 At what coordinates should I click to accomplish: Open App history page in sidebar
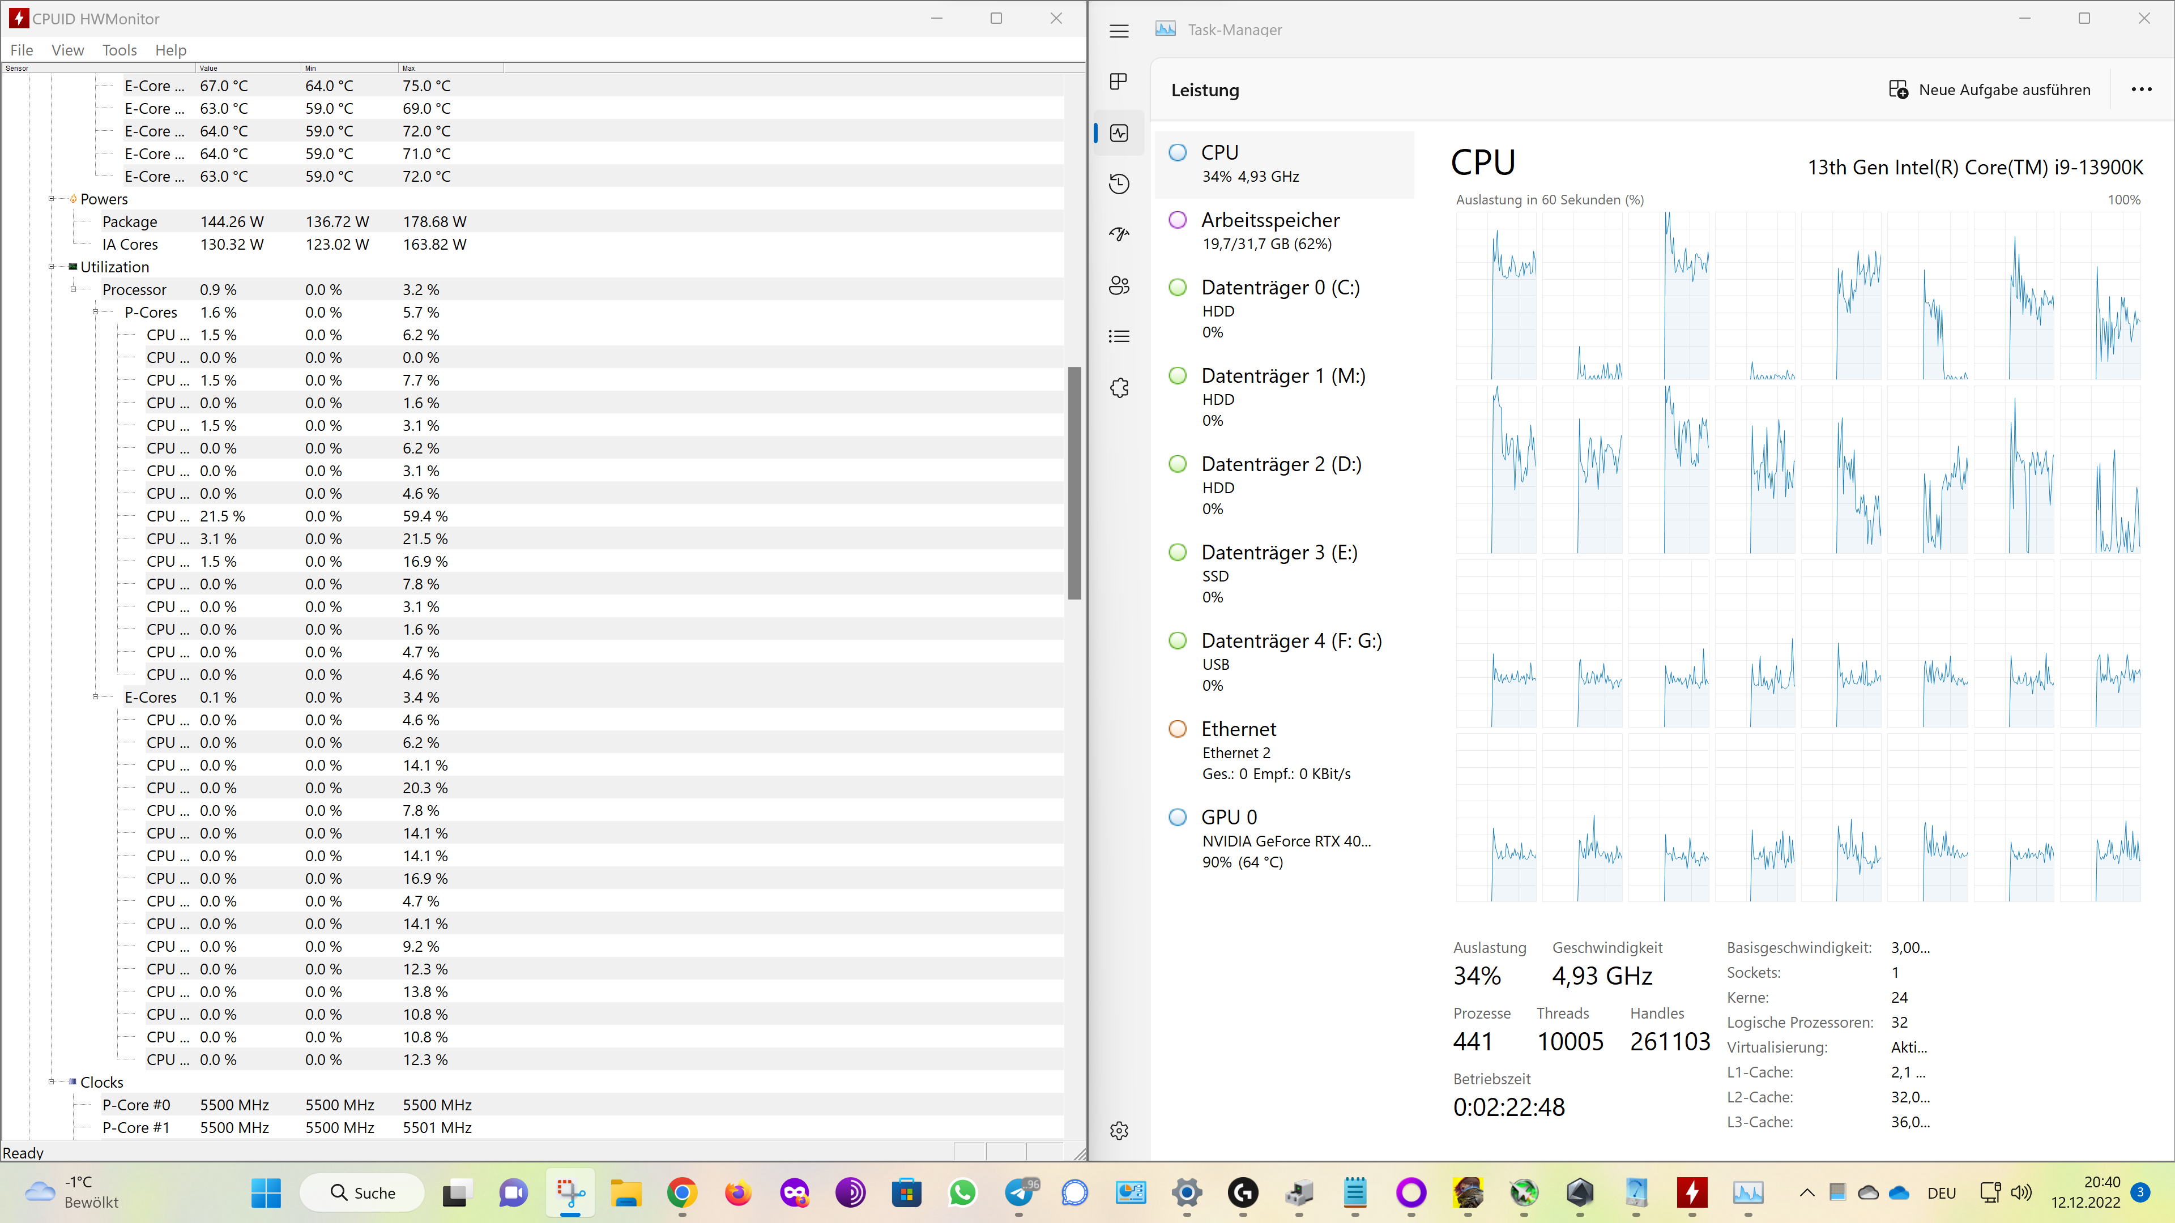[x=1119, y=184]
